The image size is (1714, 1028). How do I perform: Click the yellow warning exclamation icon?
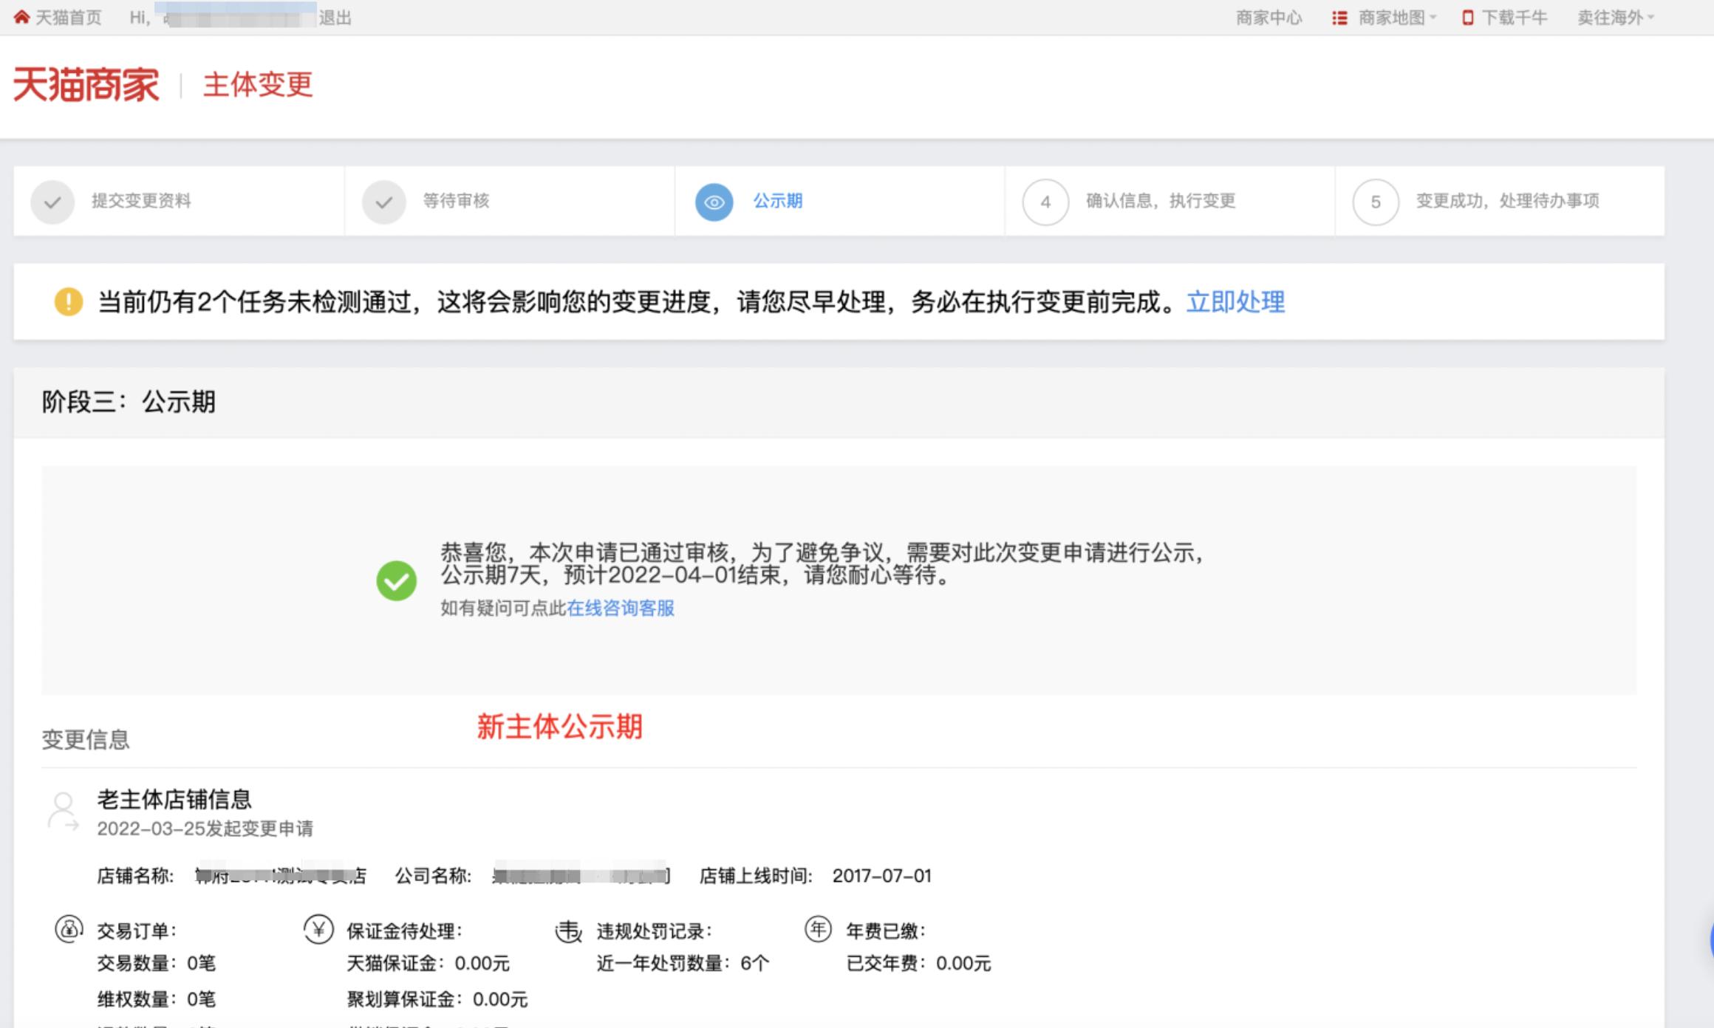[x=68, y=301]
